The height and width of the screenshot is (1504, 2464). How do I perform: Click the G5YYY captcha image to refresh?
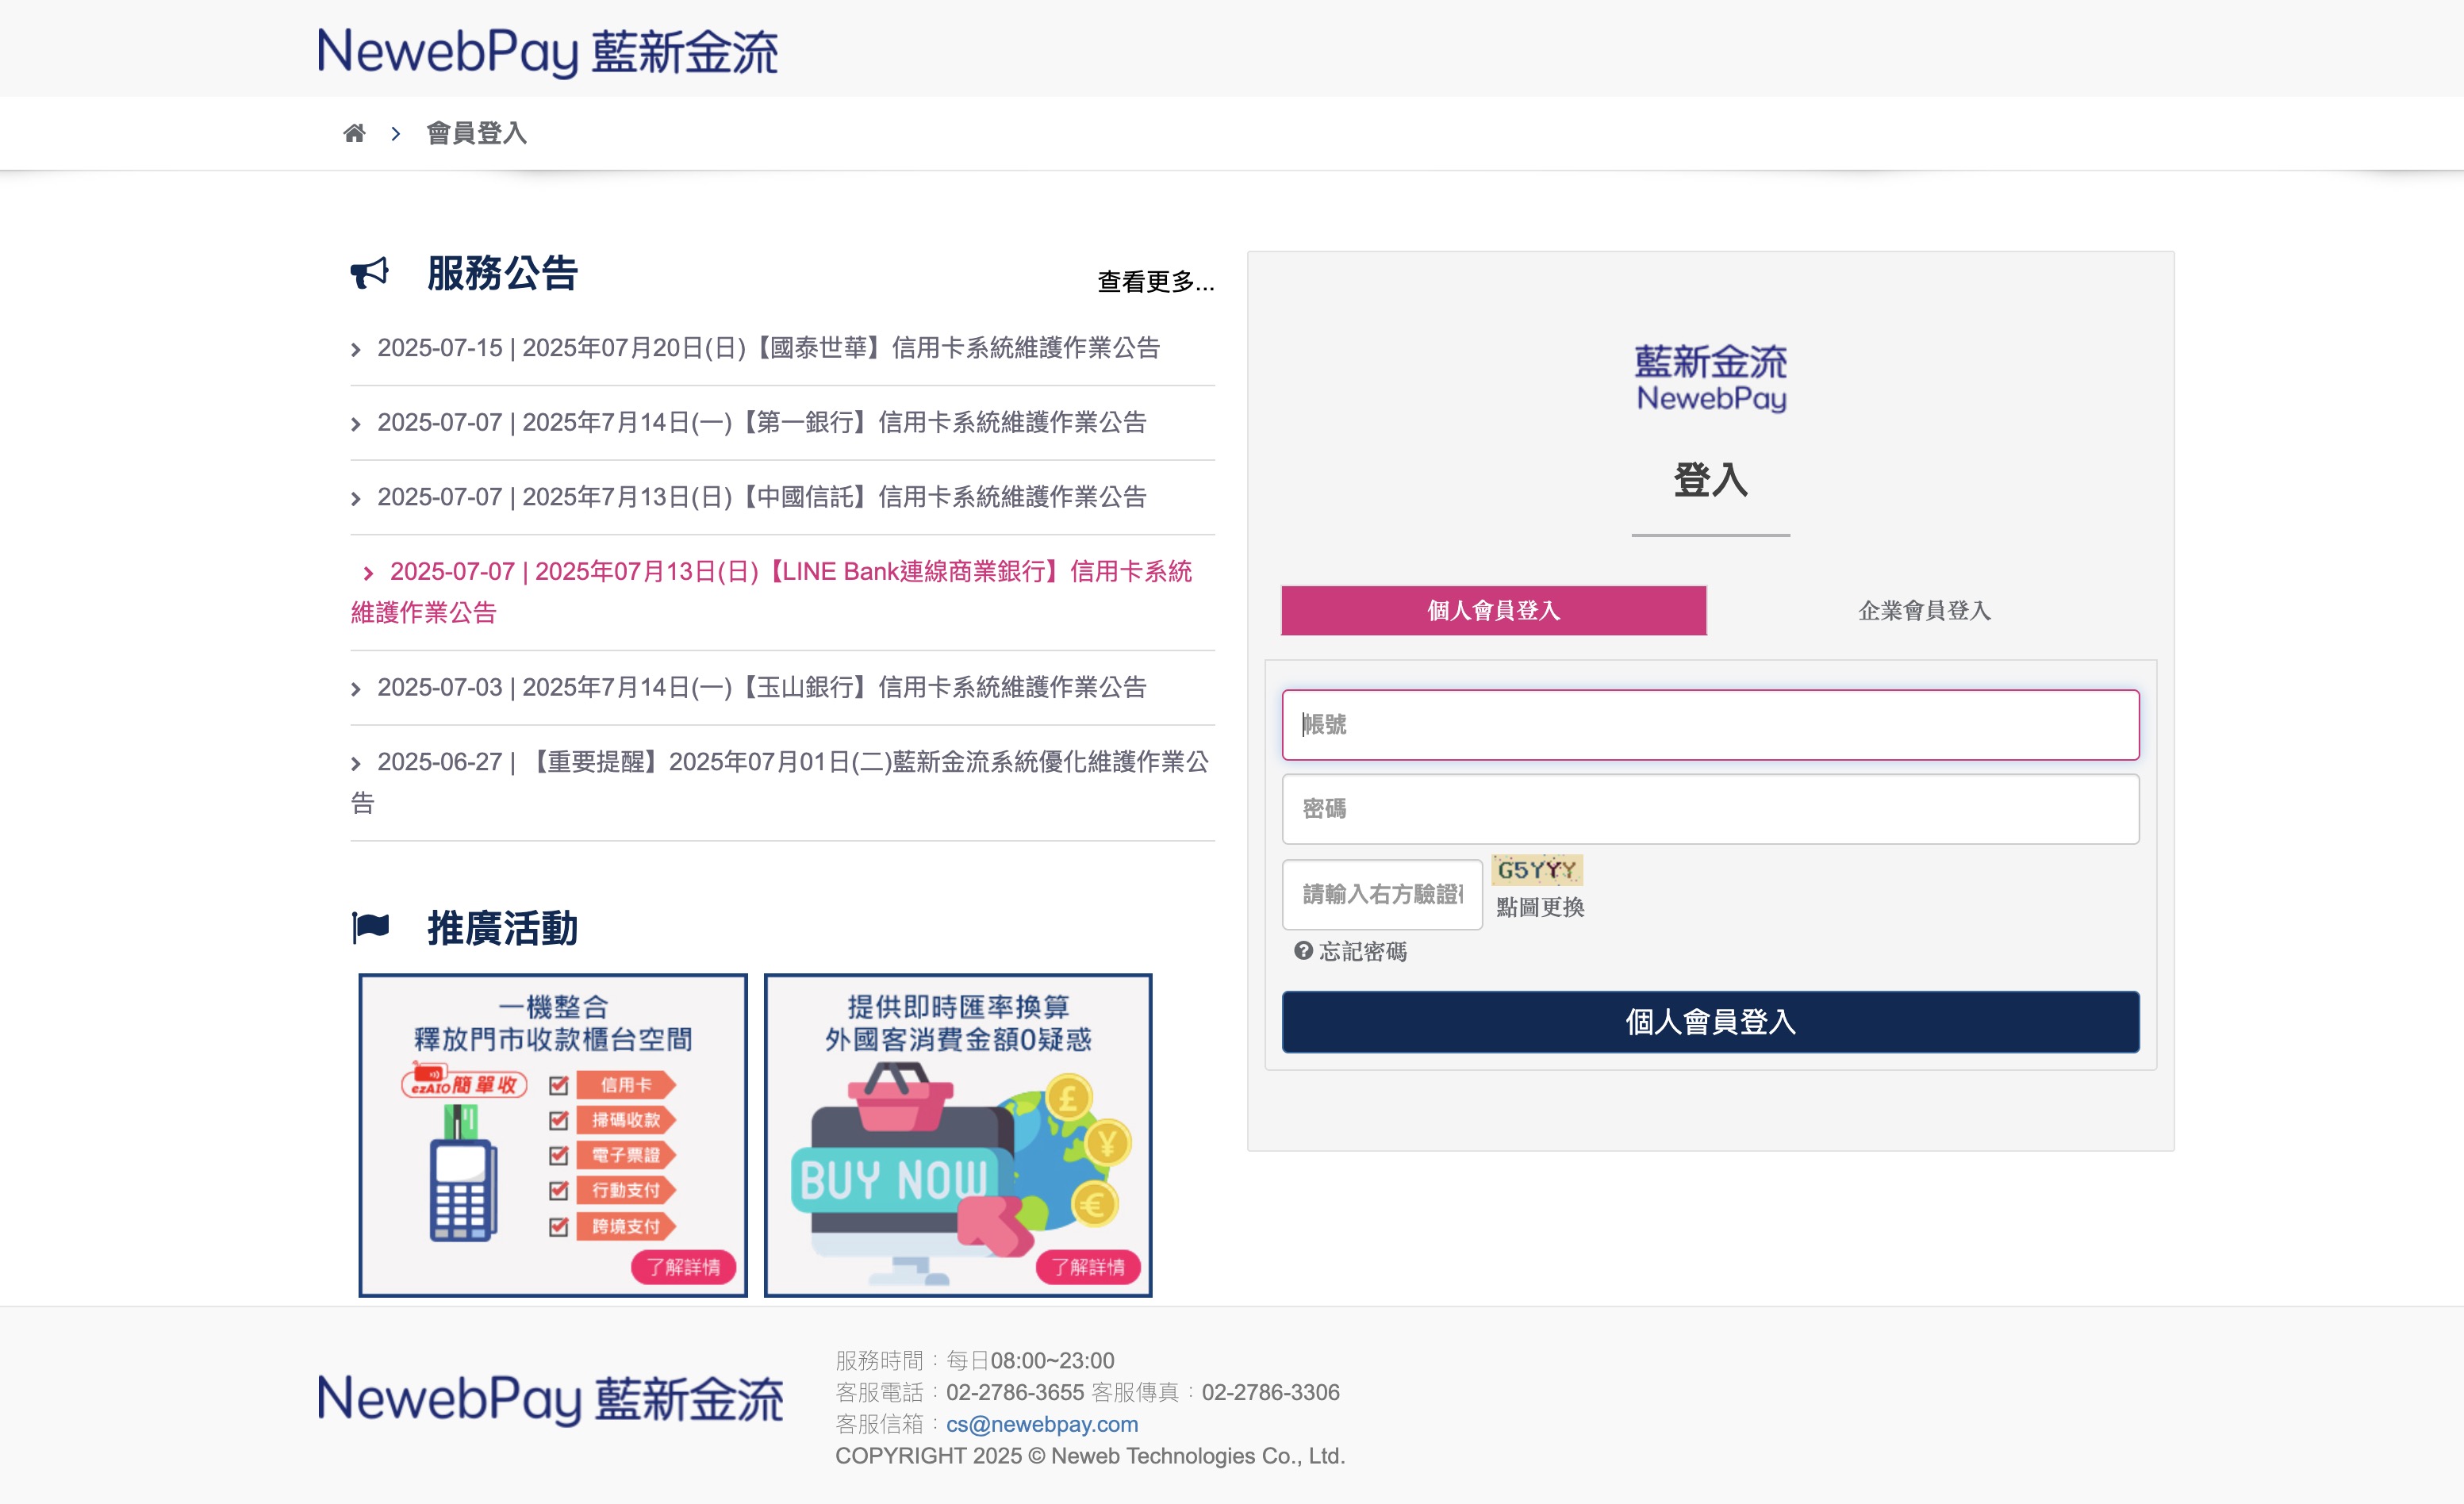tap(1537, 870)
